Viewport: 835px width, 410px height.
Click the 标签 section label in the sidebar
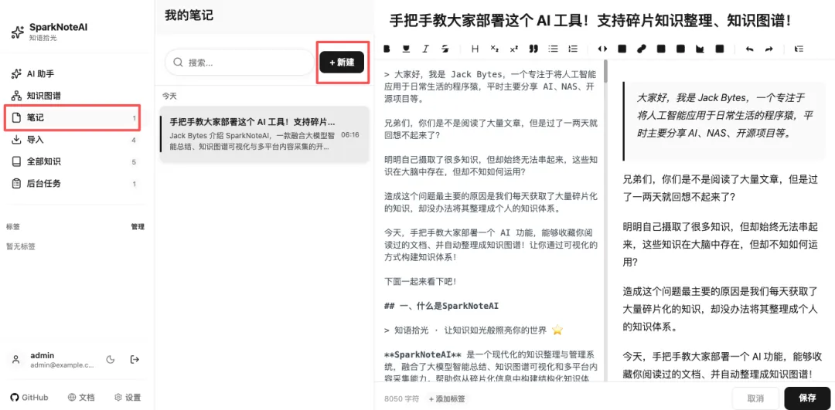(x=13, y=226)
